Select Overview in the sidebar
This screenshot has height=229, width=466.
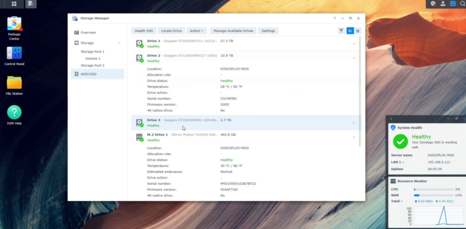88,33
